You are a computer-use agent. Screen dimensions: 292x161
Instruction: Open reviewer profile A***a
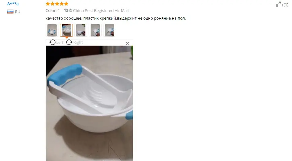[x=13, y=4]
